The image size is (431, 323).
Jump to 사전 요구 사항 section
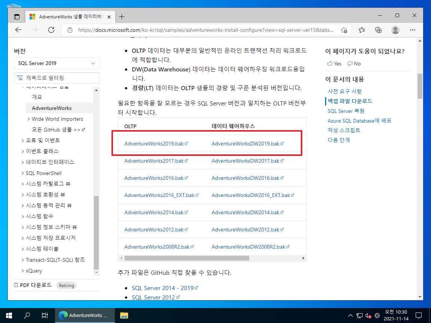(345, 91)
